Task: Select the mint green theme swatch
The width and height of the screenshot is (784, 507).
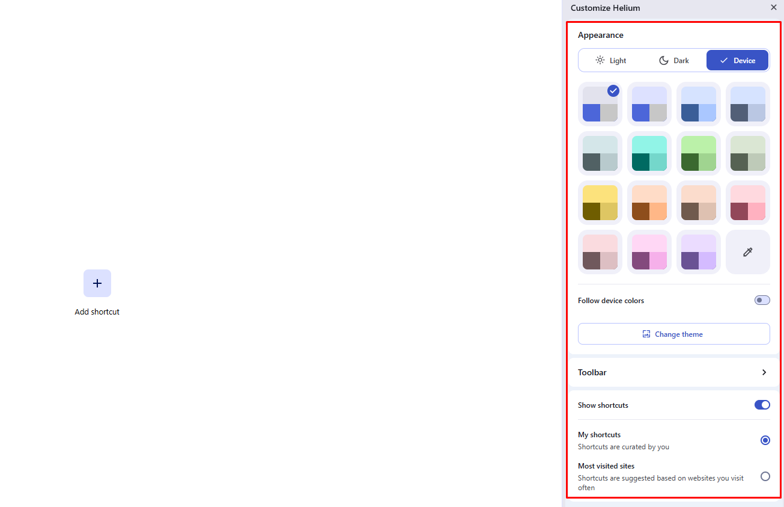Action: point(649,153)
